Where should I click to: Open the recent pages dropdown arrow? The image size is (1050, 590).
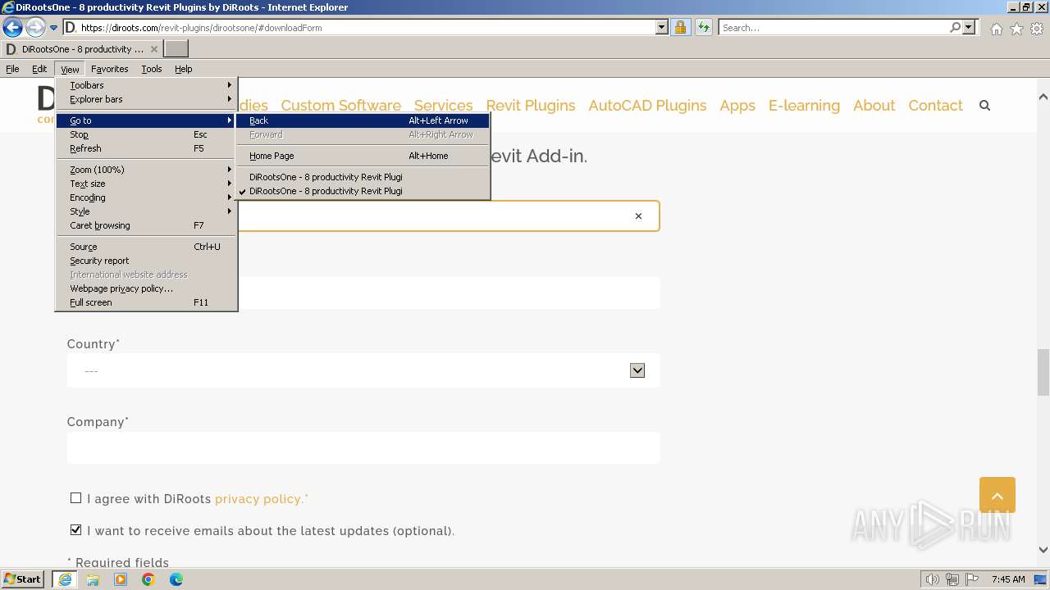click(53, 28)
